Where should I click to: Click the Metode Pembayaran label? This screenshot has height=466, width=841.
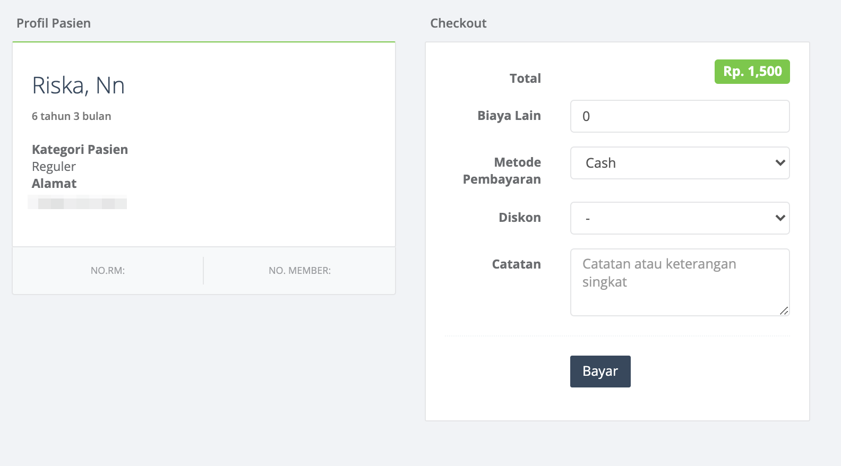coord(502,171)
